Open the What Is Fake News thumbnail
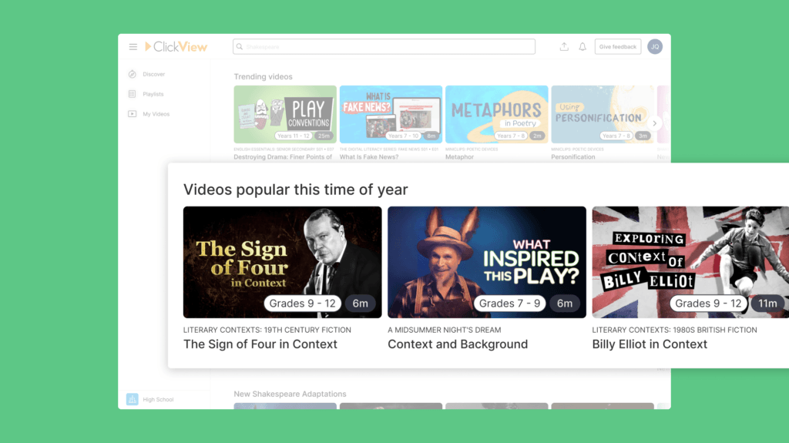The width and height of the screenshot is (789, 443). pyautogui.click(x=391, y=114)
